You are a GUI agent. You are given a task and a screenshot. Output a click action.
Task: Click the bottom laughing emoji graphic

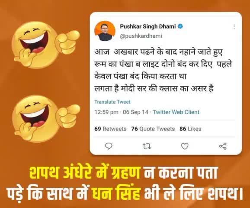click(46, 119)
